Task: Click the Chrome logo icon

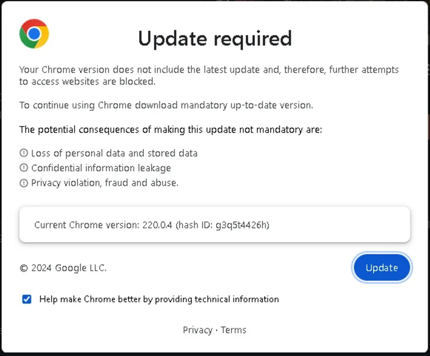Action: 34,34
